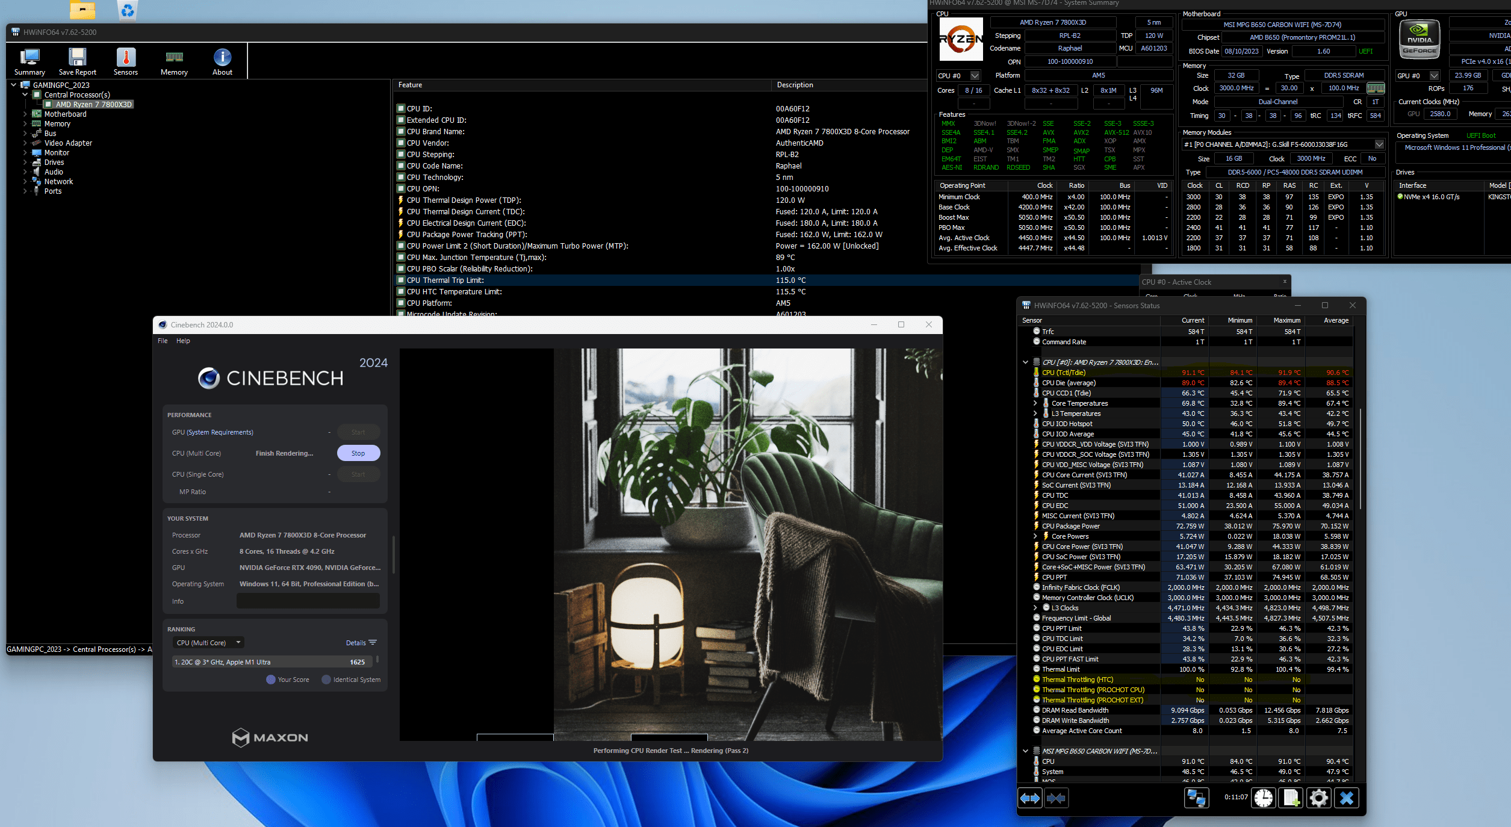Click the Description column header
Image resolution: width=1511 pixels, height=827 pixels.
pyautogui.click(x=849, y=85)
